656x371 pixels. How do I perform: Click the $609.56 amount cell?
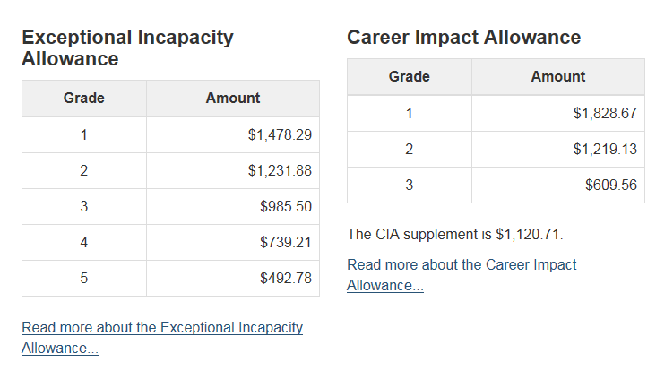pos(558,185)
